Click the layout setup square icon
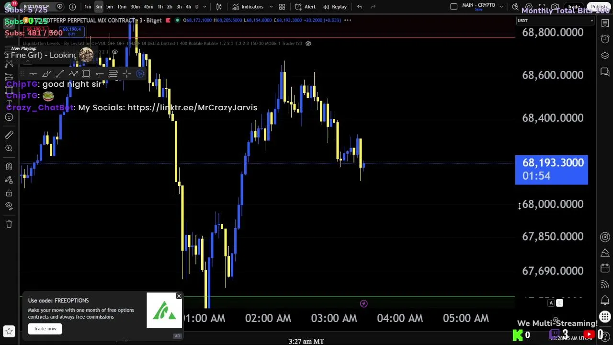Image resolution: width=613 pixels, height=345 pixels. [x=454, y=7]
